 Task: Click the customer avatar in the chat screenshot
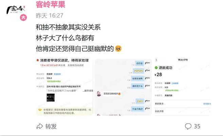(99, 94)
